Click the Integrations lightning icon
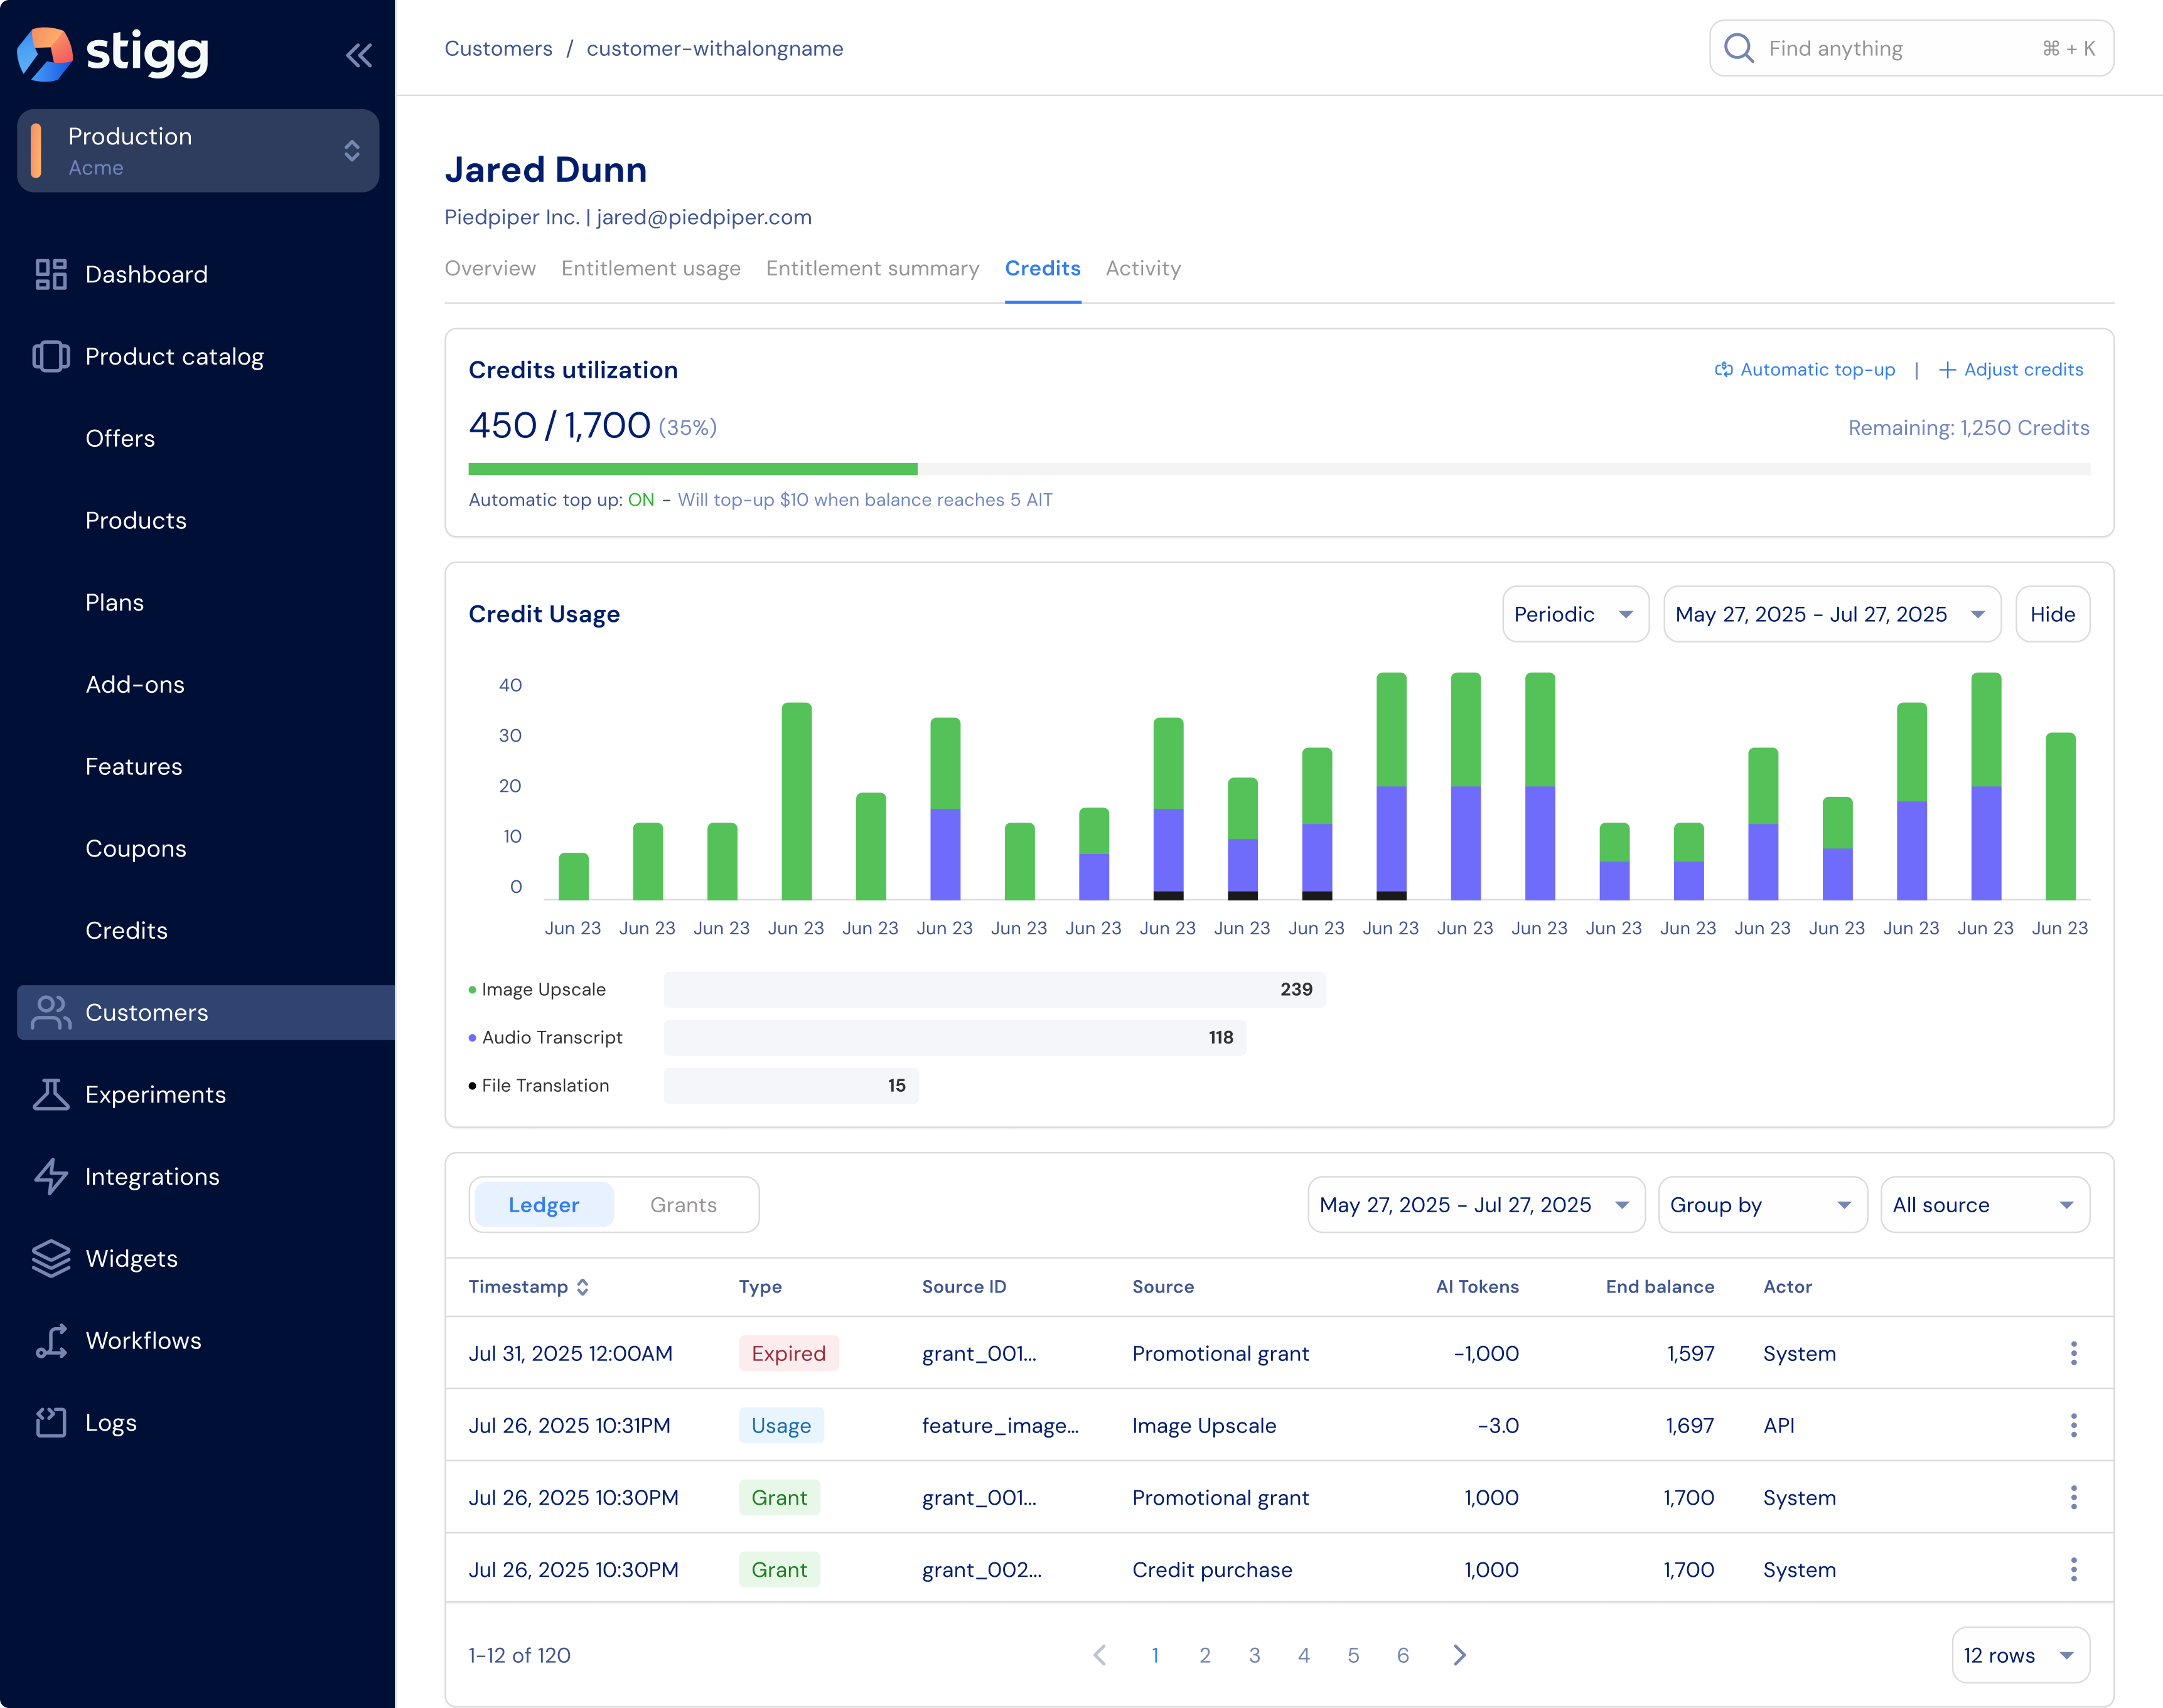2163x1708 pixels. pyautogui.click(x=51, y=1176)
